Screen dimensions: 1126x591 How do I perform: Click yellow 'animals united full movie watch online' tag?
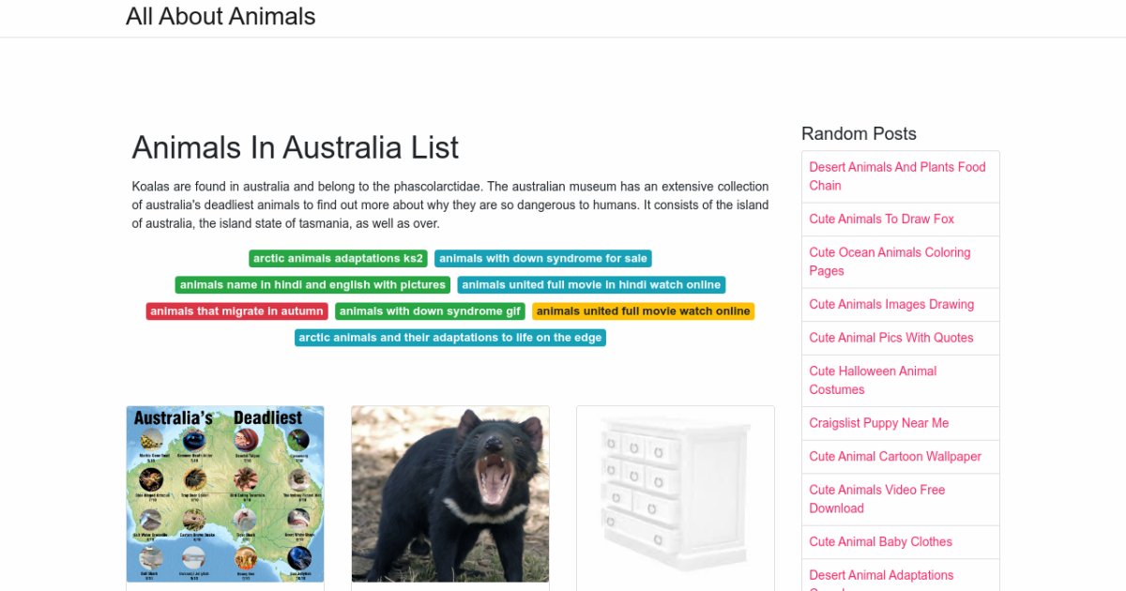tap(643, 311)
